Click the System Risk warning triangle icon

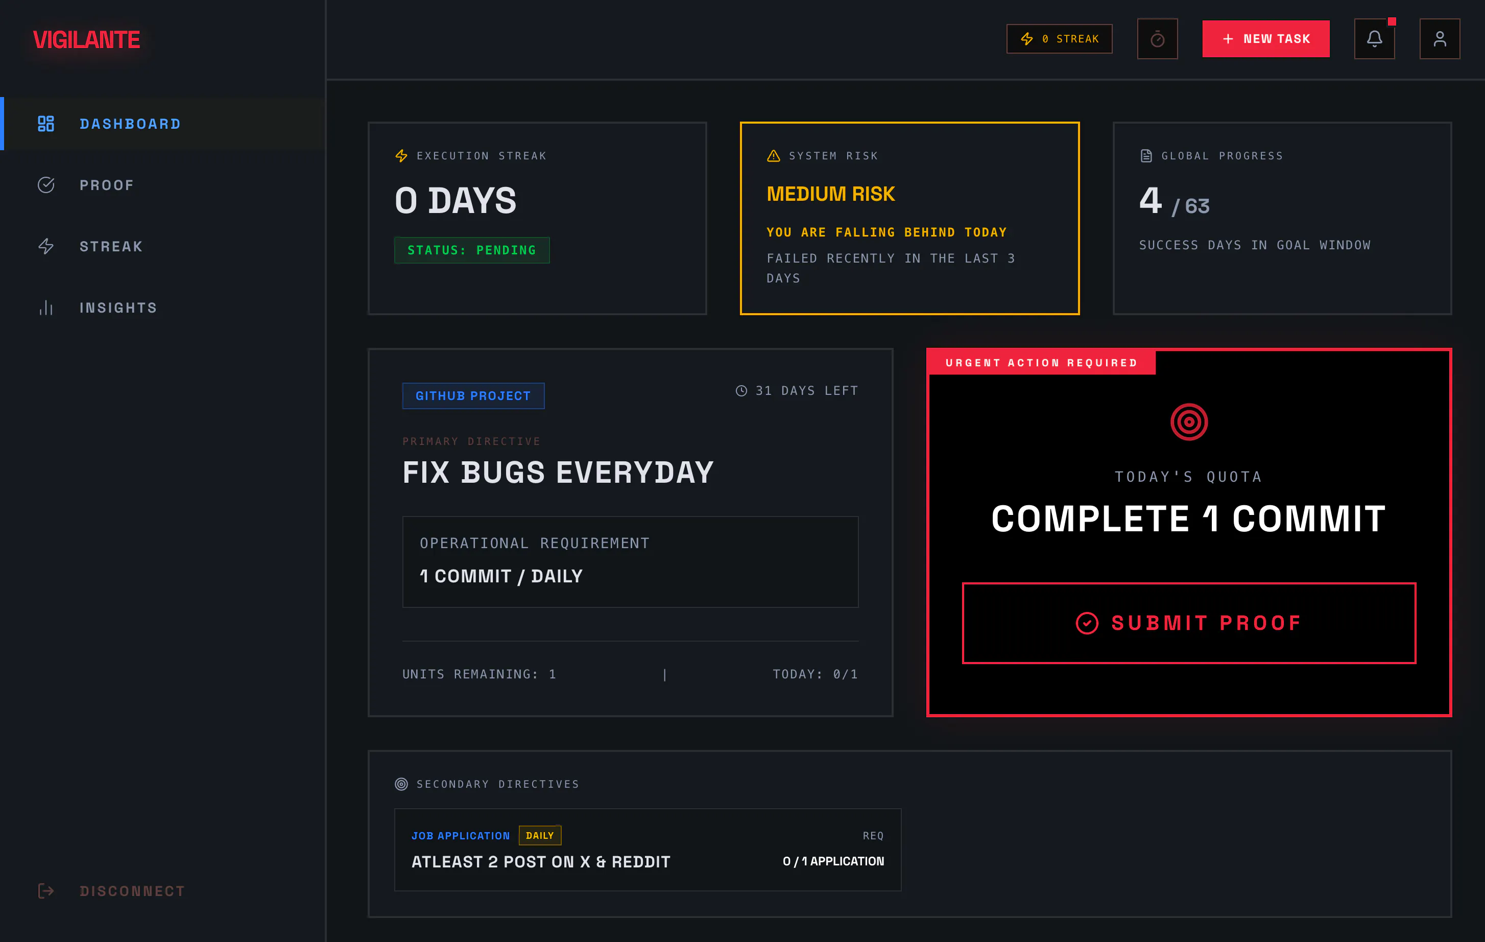click(x=773, y=156)
